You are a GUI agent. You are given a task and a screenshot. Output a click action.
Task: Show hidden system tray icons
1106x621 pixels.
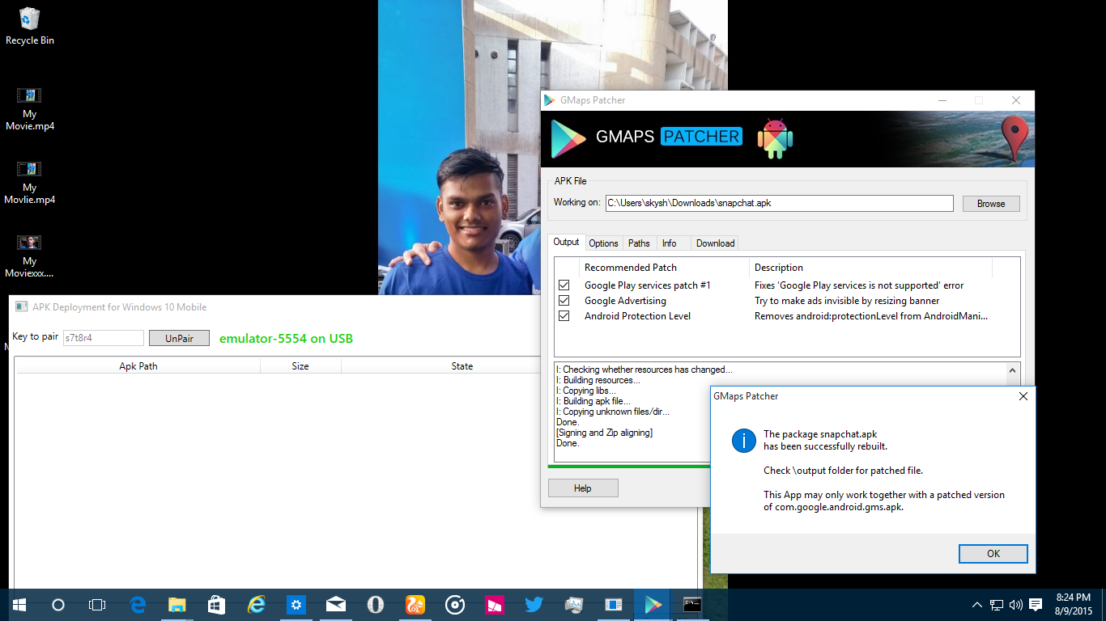[977, 605]
